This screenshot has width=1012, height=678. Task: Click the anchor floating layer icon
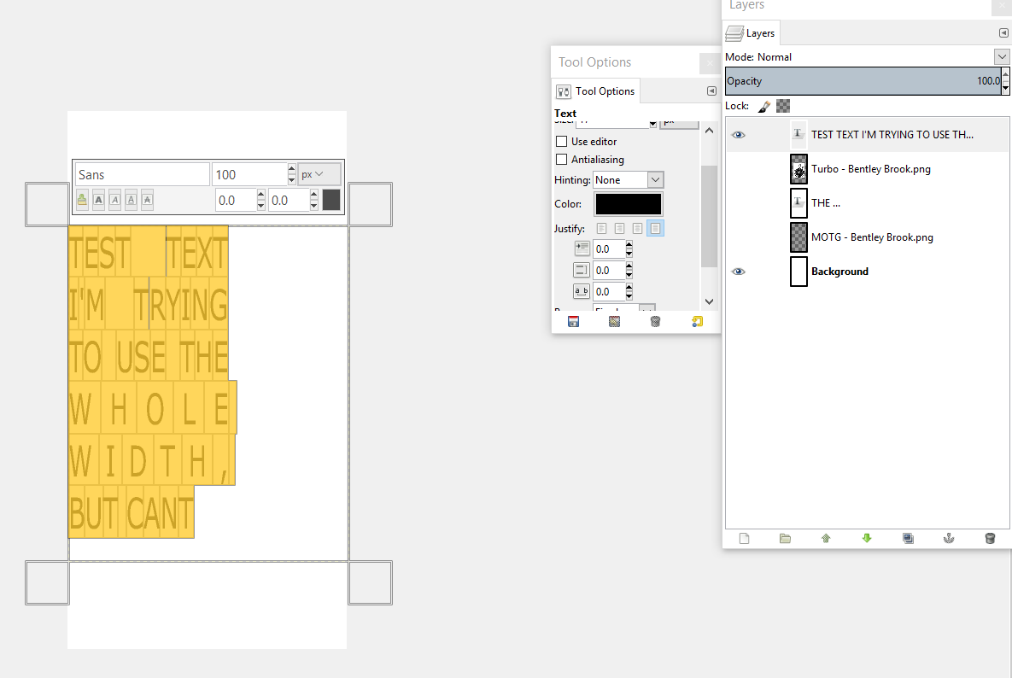pos(948,539)
